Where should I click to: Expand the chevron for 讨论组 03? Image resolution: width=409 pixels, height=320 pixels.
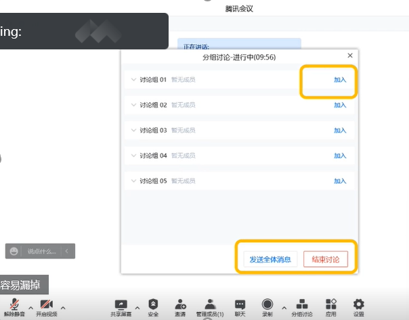[x=133, y=130]
